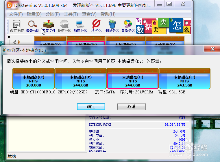
Task: Click new-version notice 发现新版本 V5.1.1.696 in title
Action: point(112,5)
